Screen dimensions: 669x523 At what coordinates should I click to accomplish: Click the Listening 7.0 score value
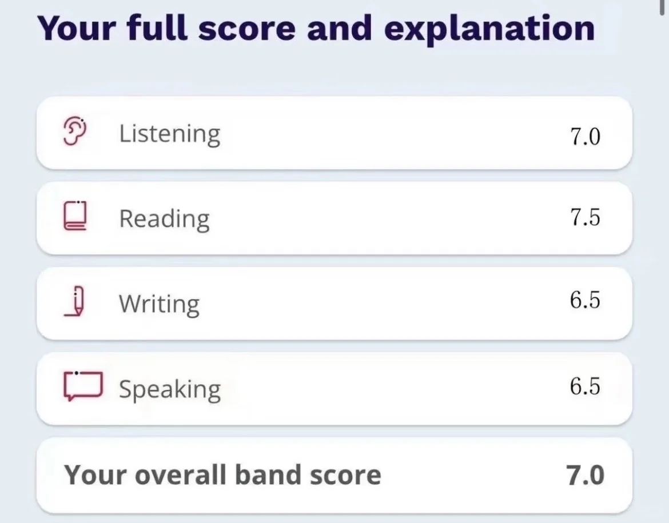coord(585,137)
